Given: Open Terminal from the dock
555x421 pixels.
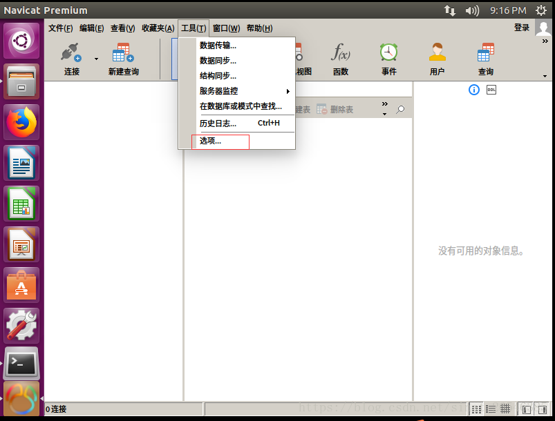Looking at the screenshot, I should [x=21, y=364].
